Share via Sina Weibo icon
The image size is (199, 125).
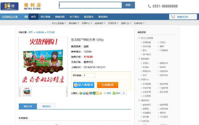click(x=87, y=93)
